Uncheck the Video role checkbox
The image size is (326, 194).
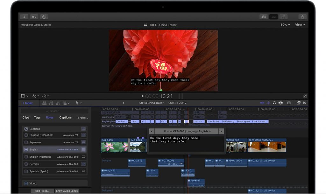pyautogui.click(x=26, y=183)
